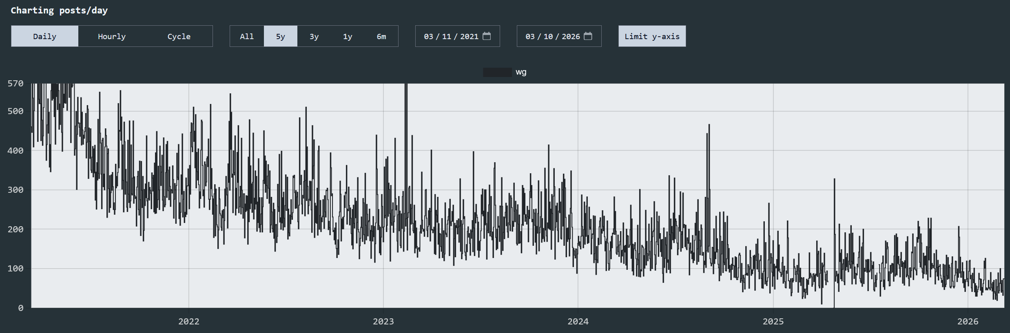Image resolution: width=1010 pixels, height=333 pixels.
Task: Click the 2024 x-axis label
Action: (x=578, y=321)
